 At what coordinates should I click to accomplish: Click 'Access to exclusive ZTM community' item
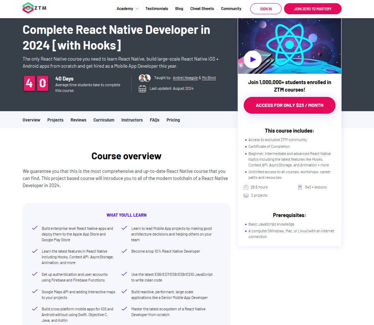(278, 140)
